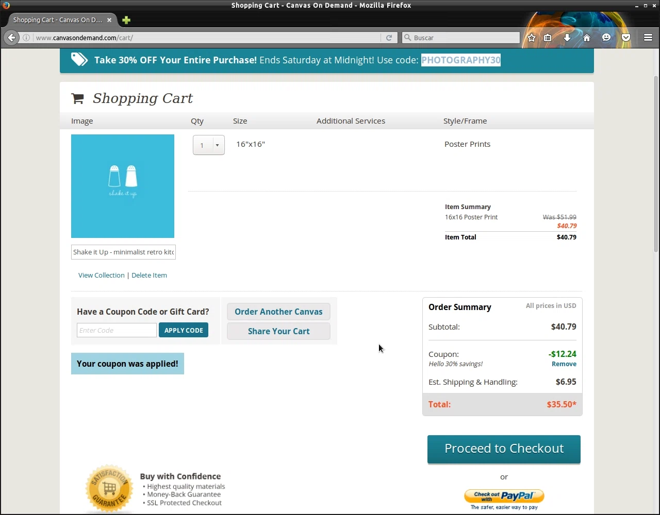The width and height of the screenshot is (660, 515).
Task: Close the Shopping Cart tab
Action: point(109,20)
